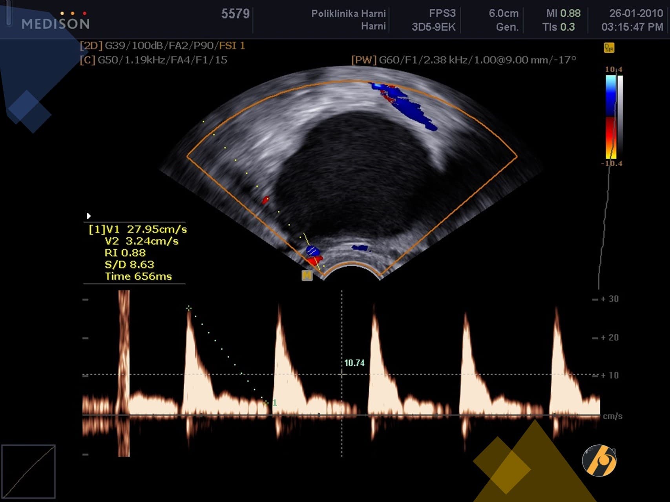The height and width of the screenshot is (502, 670).
Task: Click the PW sample volume gate
Action: coord(311,249)
